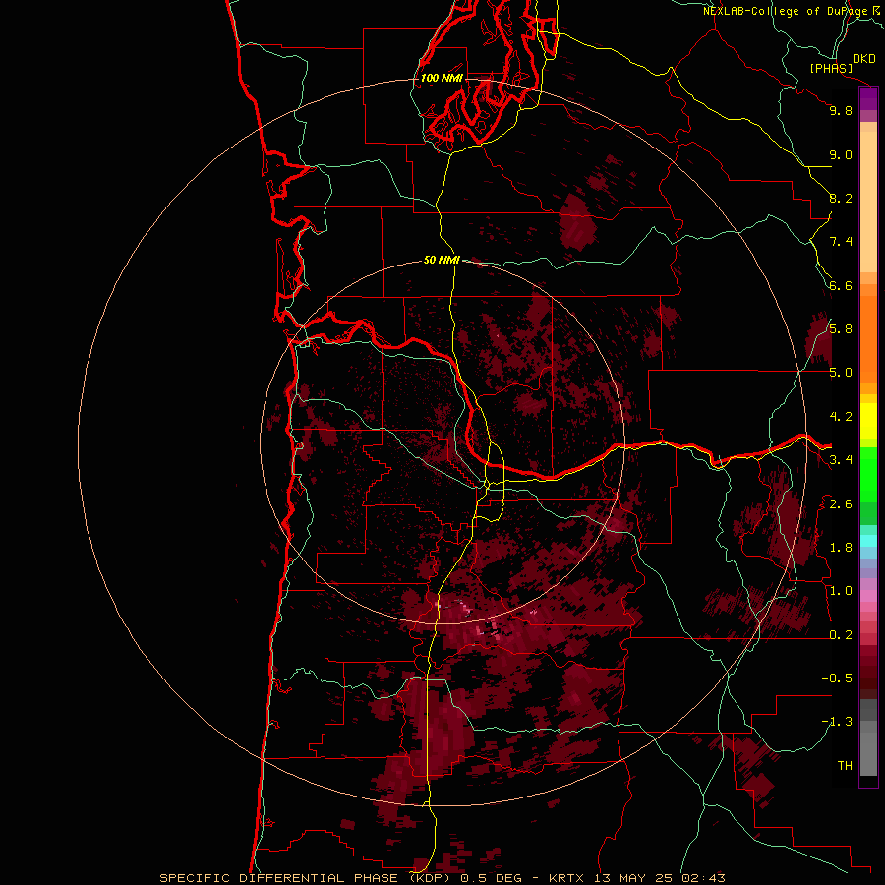Select the -1.3 legend value
Viewport: 885px width, 885px height.
coord(837,722)
